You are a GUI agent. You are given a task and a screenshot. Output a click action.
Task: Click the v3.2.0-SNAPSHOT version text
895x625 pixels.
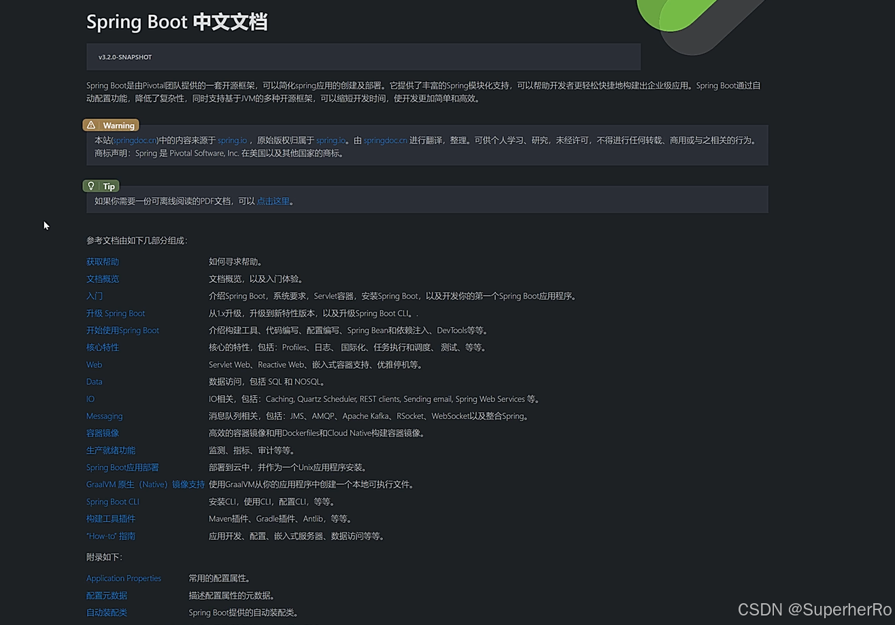click(x=125, y=57)
